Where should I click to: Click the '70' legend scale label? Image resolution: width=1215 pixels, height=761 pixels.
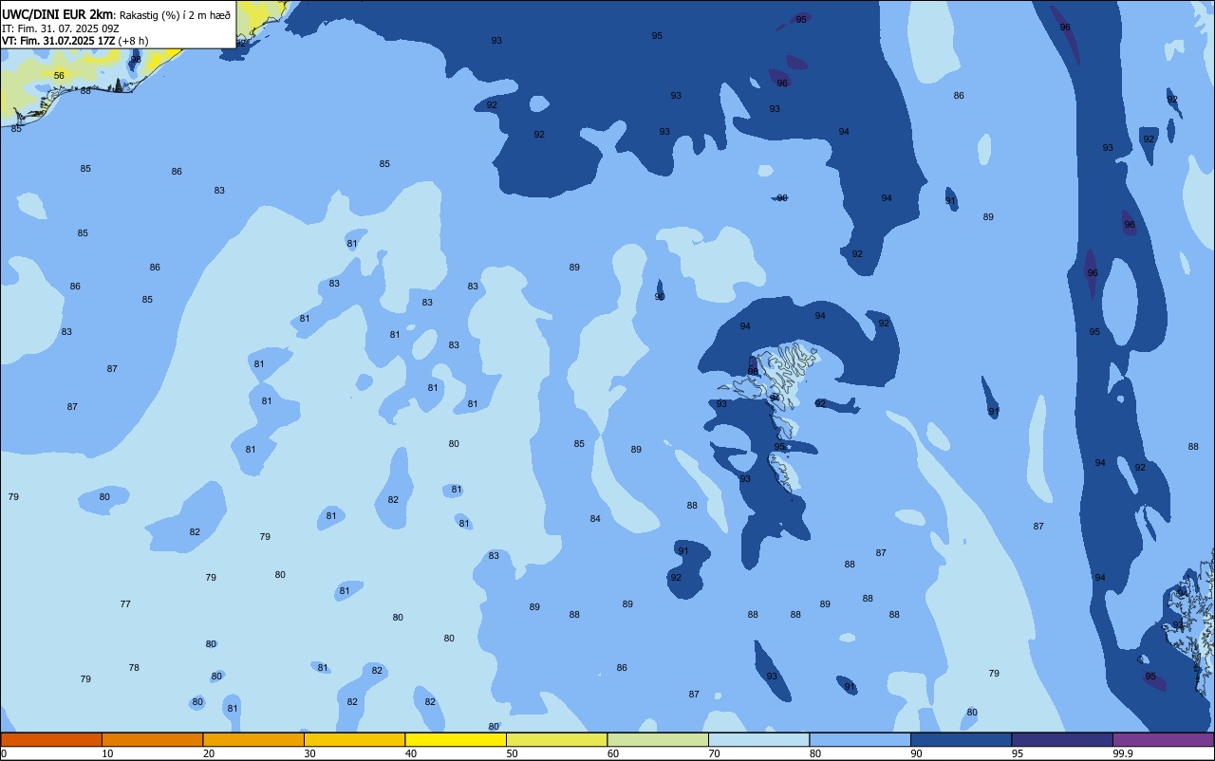(x=714, y=753)
